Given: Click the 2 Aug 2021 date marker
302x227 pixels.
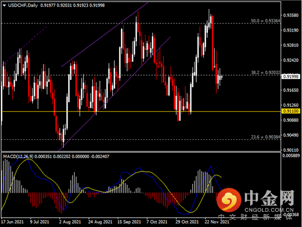Looking at the screenshot, I should pyautogui.click(x=70, y=222).
